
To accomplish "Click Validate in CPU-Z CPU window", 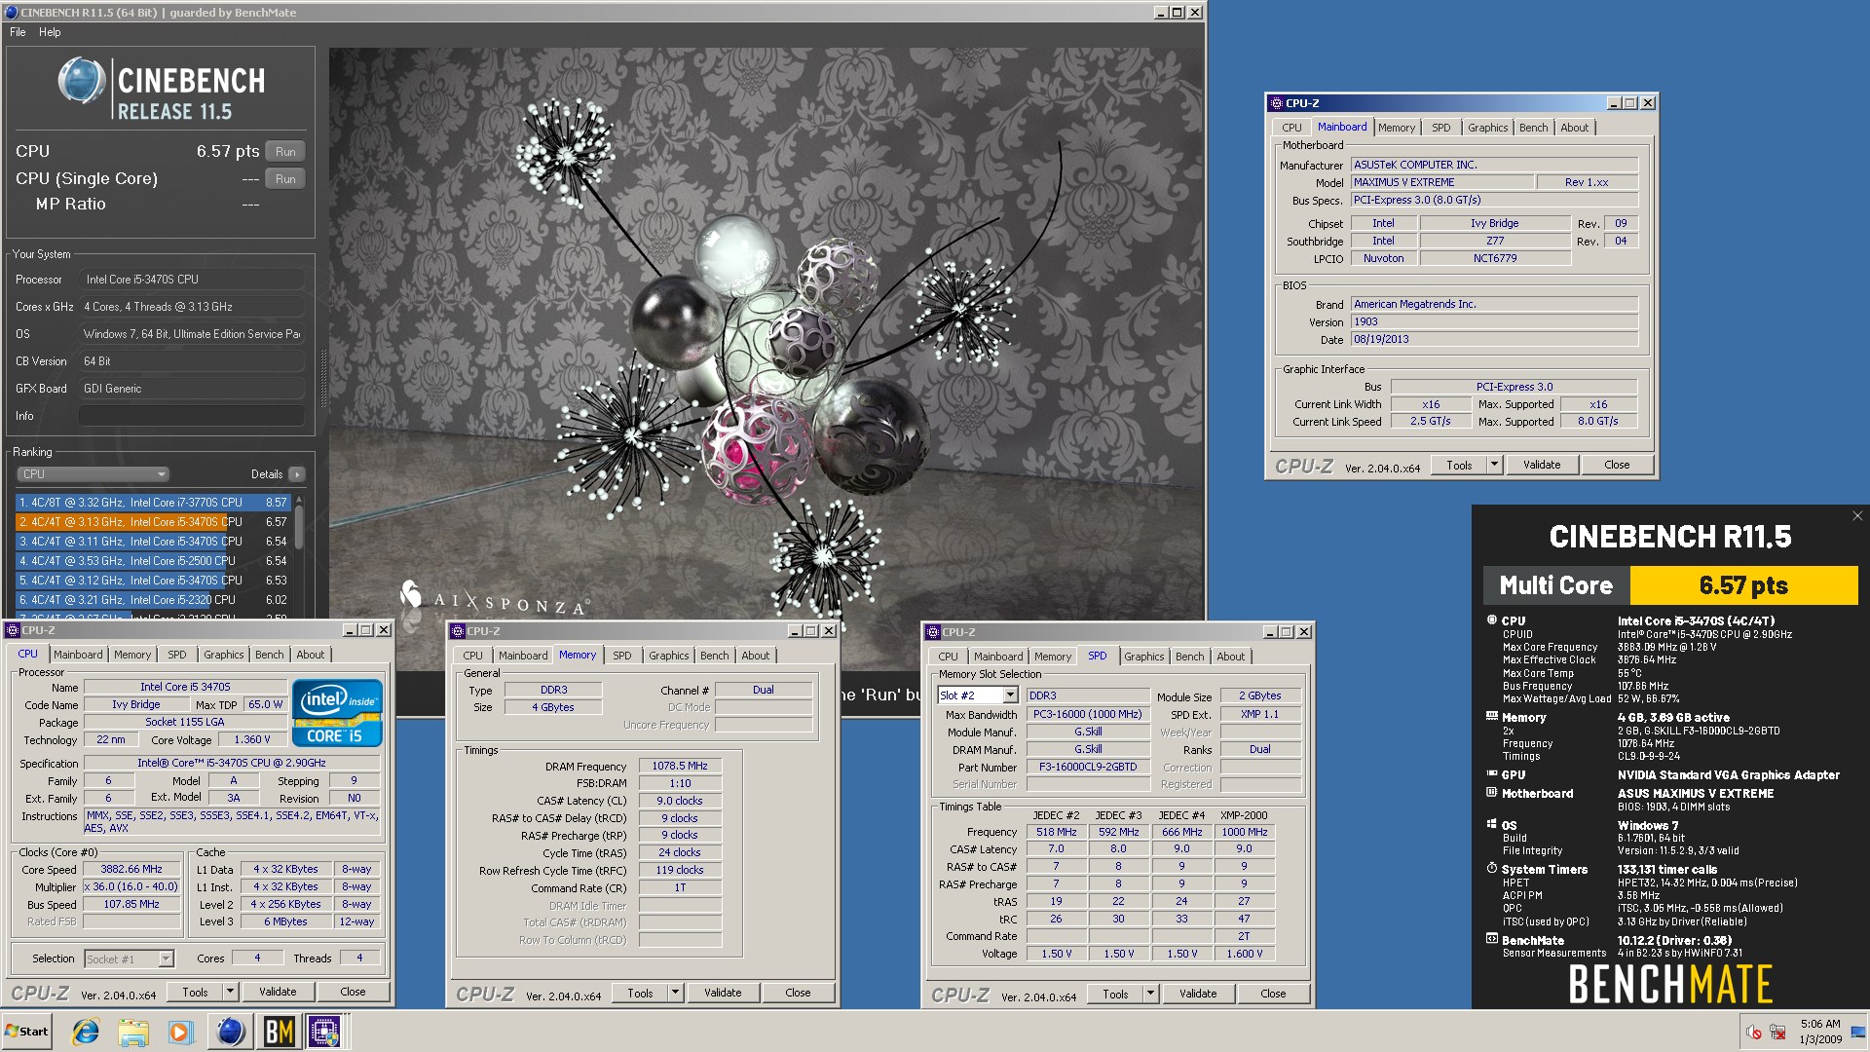I will point(278,992).
